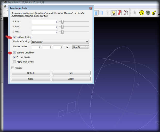
Task: Click the 'X Axis' label
Action: [16, 21]
